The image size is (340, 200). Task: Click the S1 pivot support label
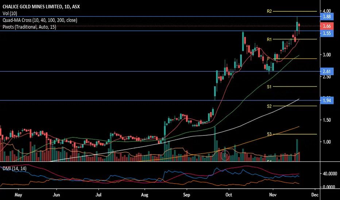point(269,87)
